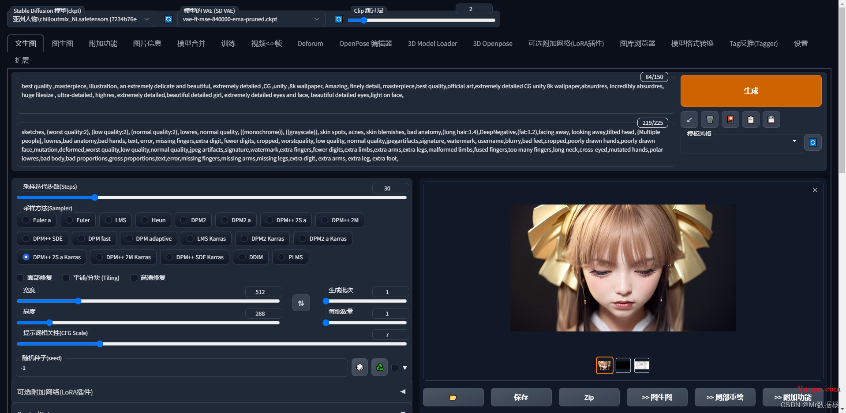Select the DDIM sampler

pyautogui.click(x=251, y=257)
